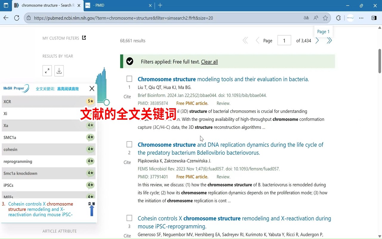Jump to last results page
Image resolution: width=382 pixels, height=239 pixels.
coord(329,41)
